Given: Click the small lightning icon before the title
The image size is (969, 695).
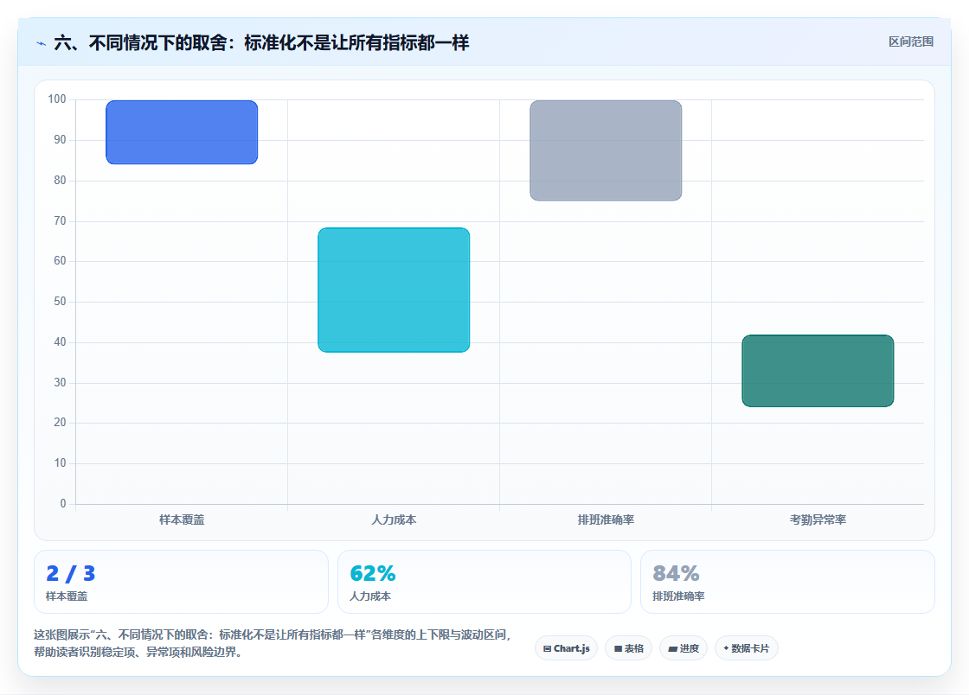Looking at the screenshot, I should 42,43.
